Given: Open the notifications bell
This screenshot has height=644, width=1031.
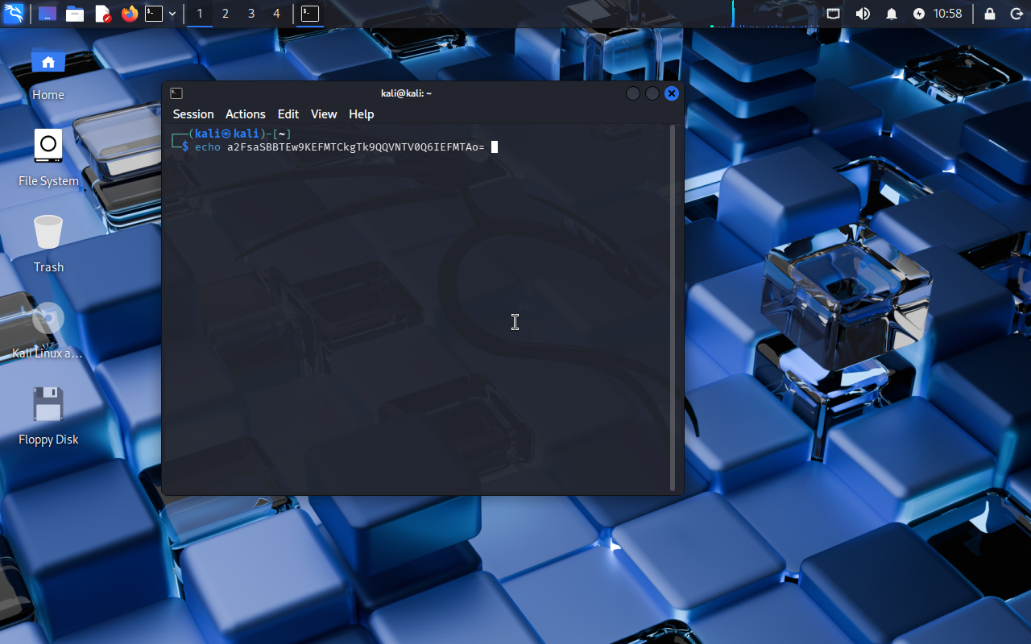Looking at the screenshot, I should tap(892, 14).
